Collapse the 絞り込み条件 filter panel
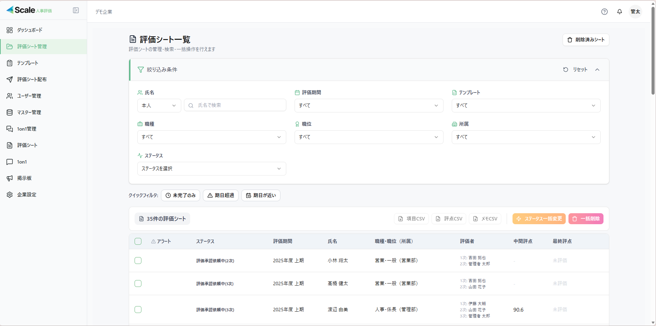This screenshot has height=326, width=656. click(597, 70)
